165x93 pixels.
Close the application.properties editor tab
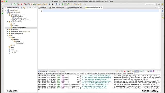(102, 8)
